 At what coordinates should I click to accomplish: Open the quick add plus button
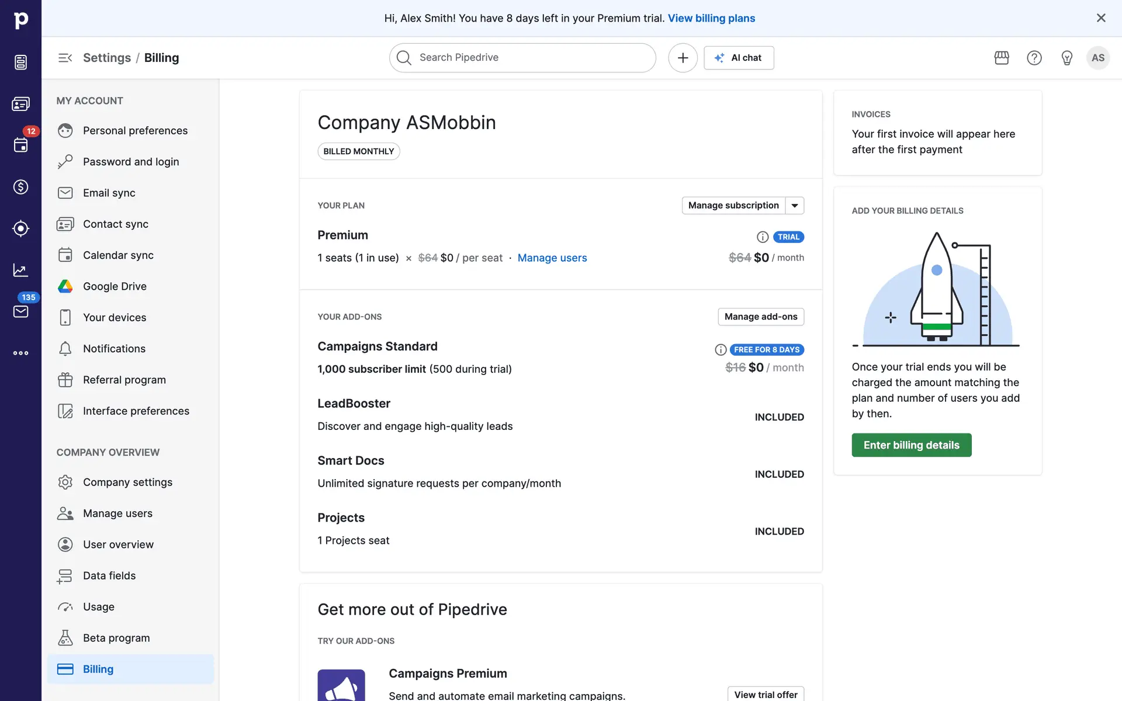[x=683, y=58]
